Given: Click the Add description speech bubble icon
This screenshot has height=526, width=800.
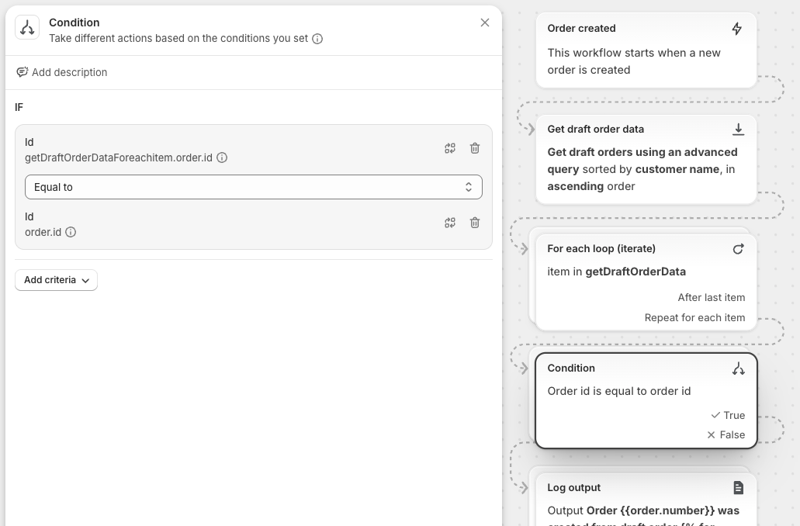Looking at the screenshot, I should 22,72.
